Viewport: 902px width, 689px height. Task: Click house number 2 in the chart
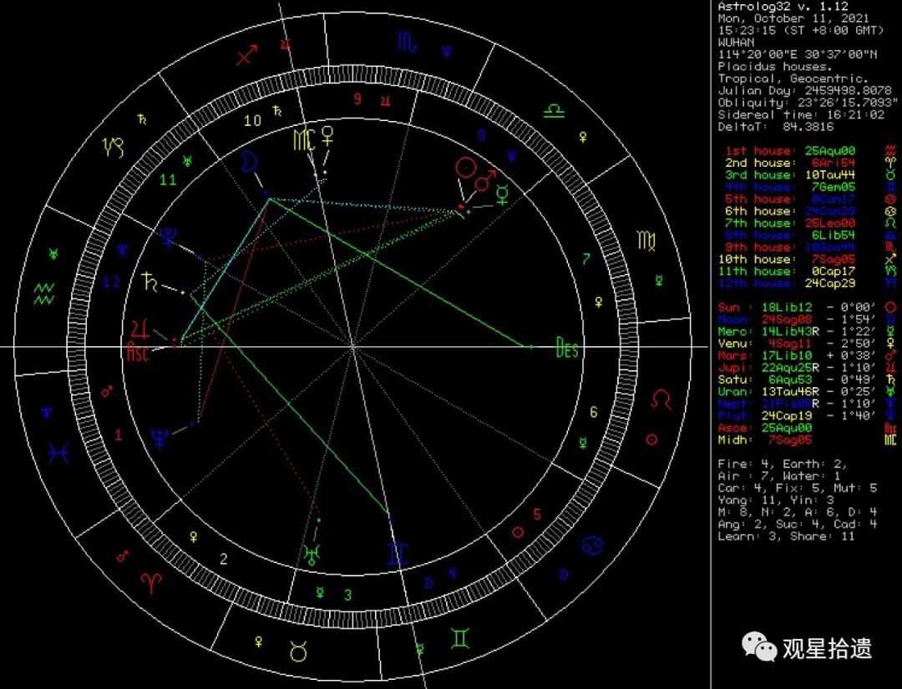pos(224,559)
